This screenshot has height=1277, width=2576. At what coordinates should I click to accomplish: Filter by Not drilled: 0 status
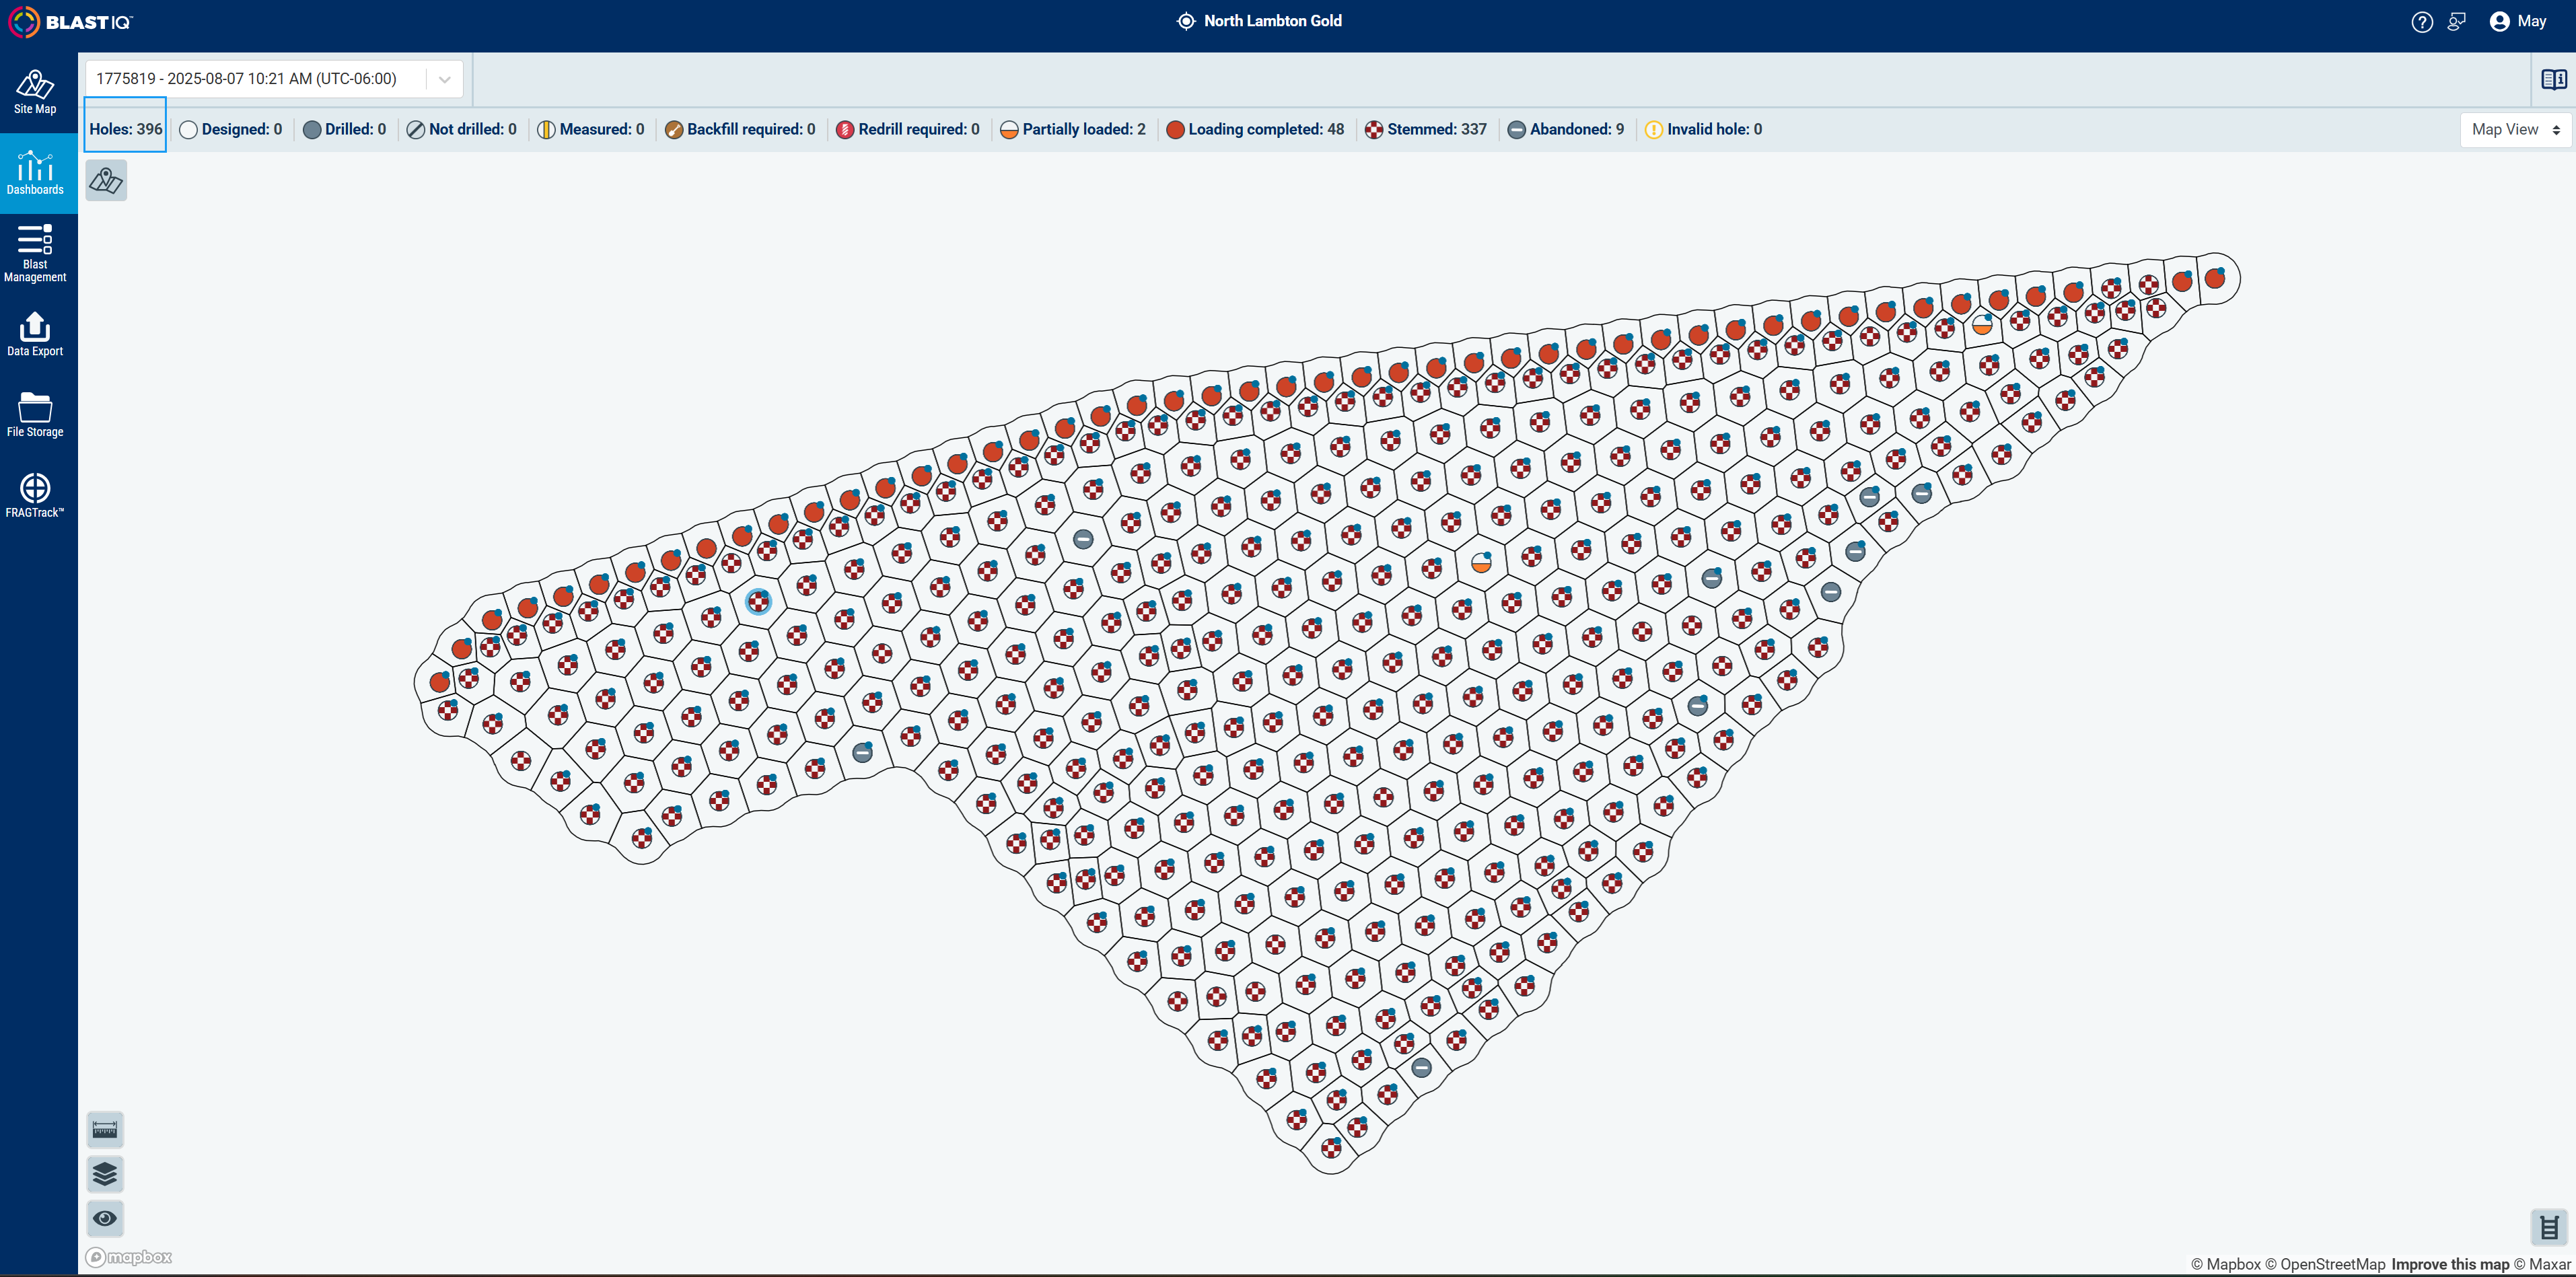point(462,129)
